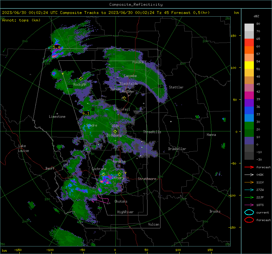Image resolution: width=272 pixels, height=254 pixels.
Task: Click the green 22JP arrow in legend
Action: [249, 197]
